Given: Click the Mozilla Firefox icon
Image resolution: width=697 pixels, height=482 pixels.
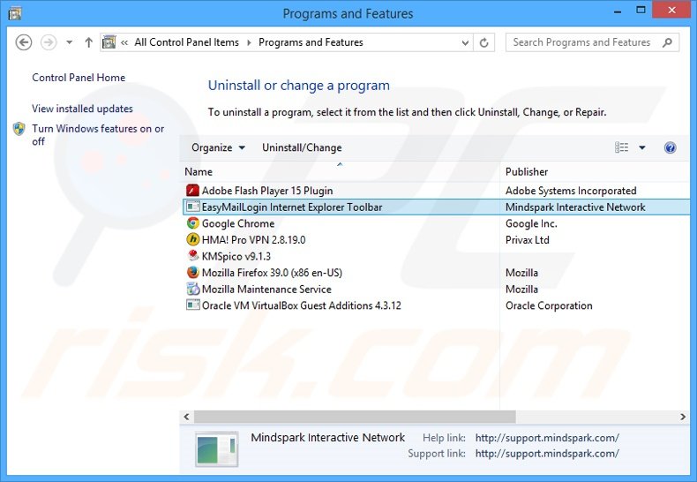Looking at the screenshot, I should coord(192,272).
